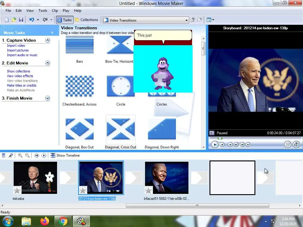The height and width of the screenshot is (227, 303).
Task: Select the Diagonal, Down Right transition
Action: click(x=162, y=129)
